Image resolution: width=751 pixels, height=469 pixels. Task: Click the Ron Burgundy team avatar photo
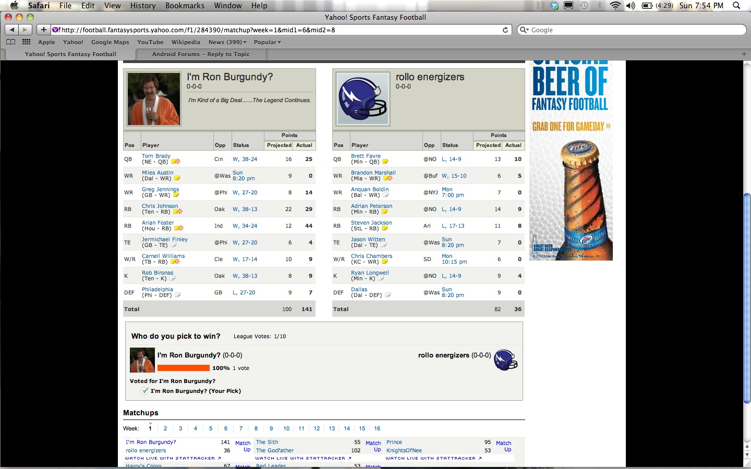154,99
